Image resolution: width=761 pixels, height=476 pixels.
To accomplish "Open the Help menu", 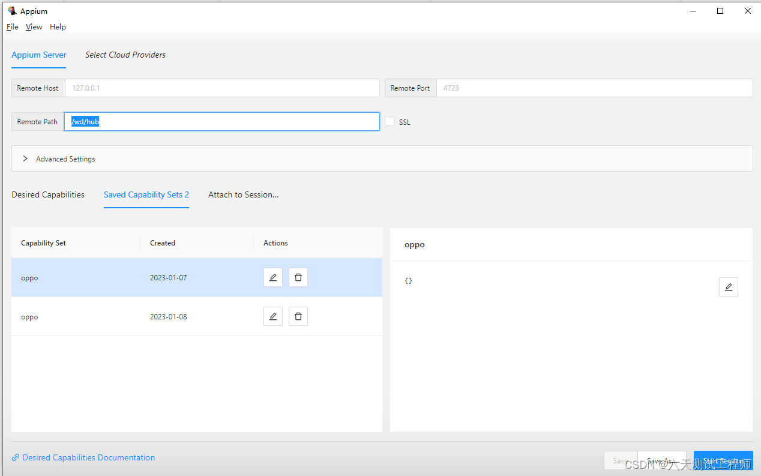I will pos(58,27).
